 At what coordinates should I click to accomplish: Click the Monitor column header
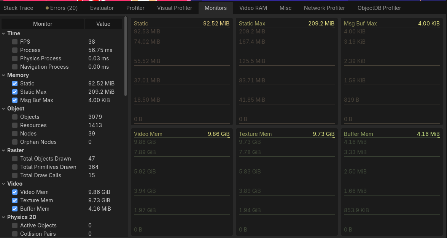(43, 24)
